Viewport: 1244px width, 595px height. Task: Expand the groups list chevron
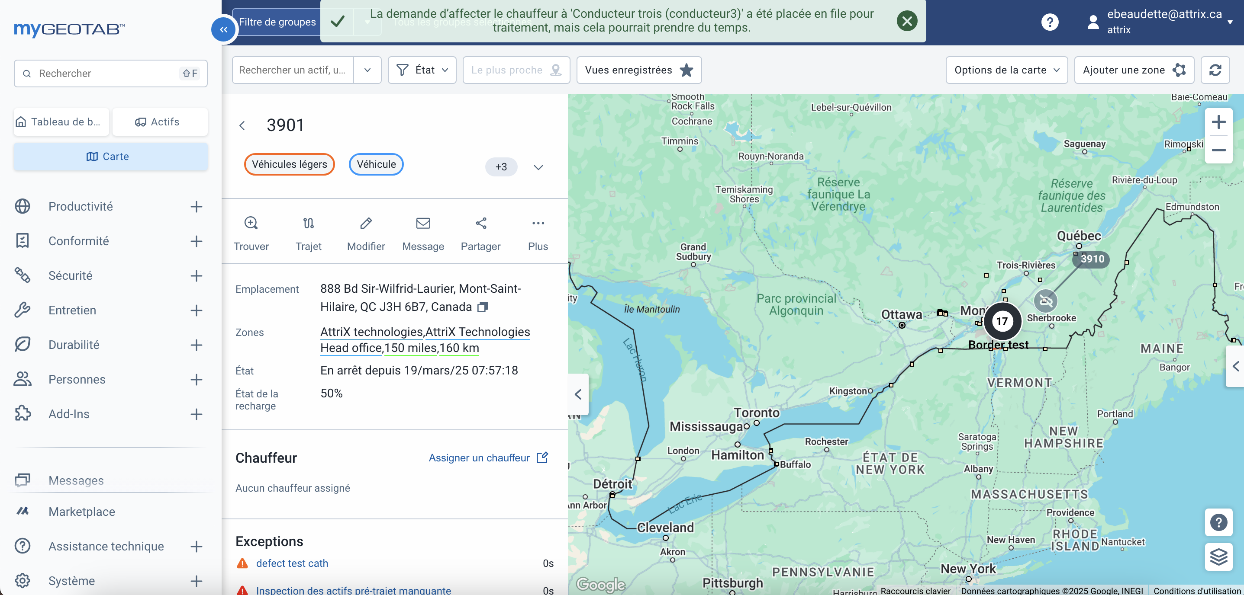click(538, 167)
